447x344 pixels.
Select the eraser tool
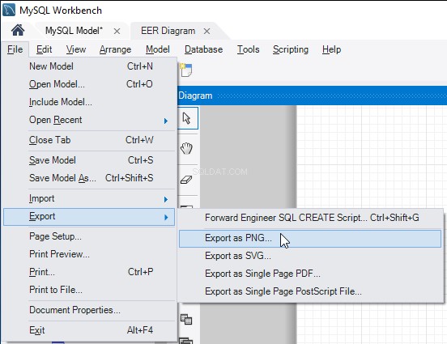point(186,180)
